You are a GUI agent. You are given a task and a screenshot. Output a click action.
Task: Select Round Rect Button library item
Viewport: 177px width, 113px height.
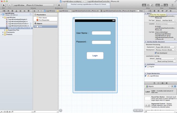[x=160, y=99]
